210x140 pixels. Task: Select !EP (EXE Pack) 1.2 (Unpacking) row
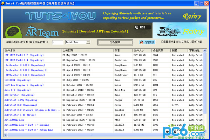click(24, 55)
